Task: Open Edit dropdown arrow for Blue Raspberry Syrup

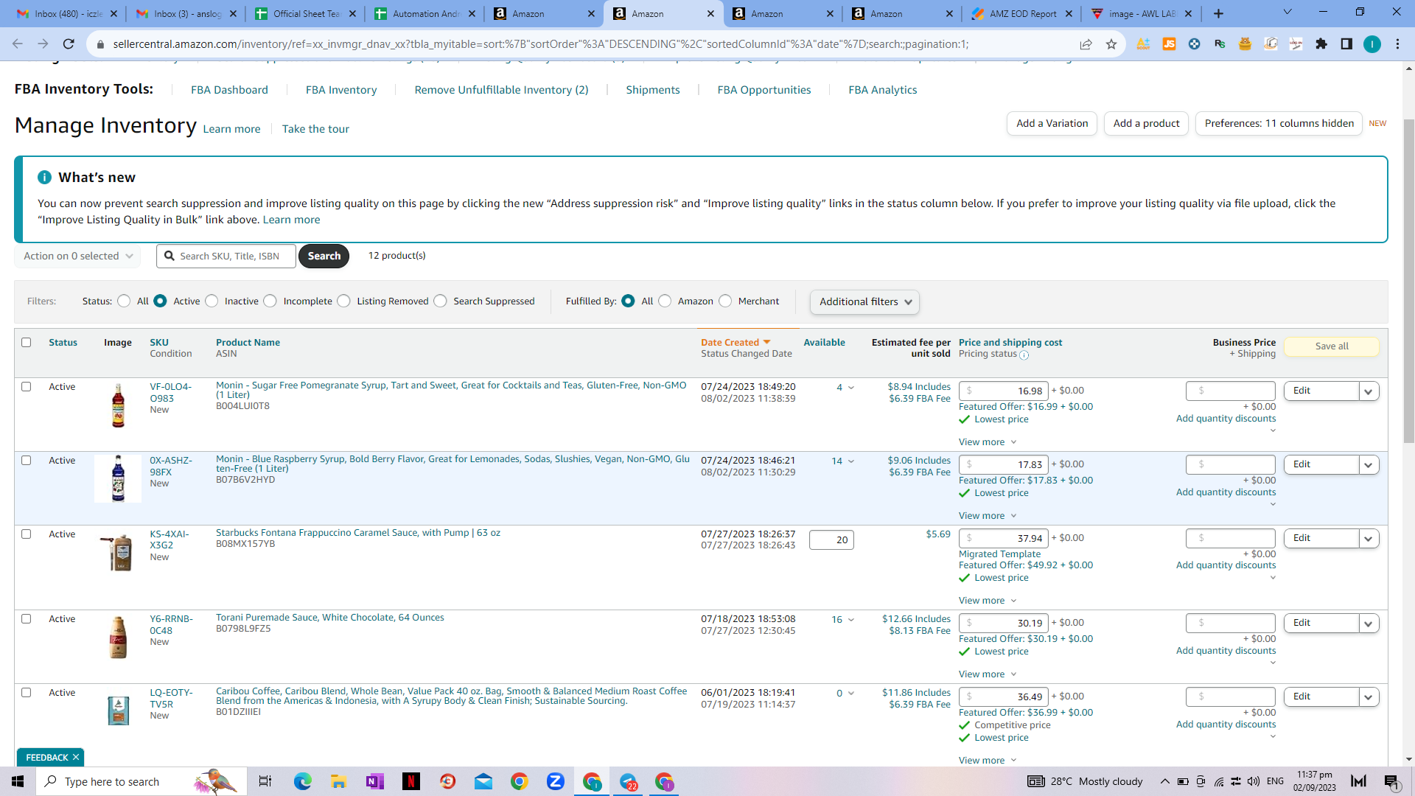Action: [x=1369, y=465]
